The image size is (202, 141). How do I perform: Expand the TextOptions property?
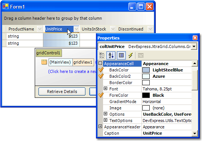[106, 120]
